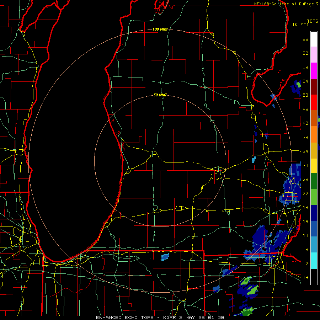
Task: Pick the cyan legend color band
Action: pos(314,261)
